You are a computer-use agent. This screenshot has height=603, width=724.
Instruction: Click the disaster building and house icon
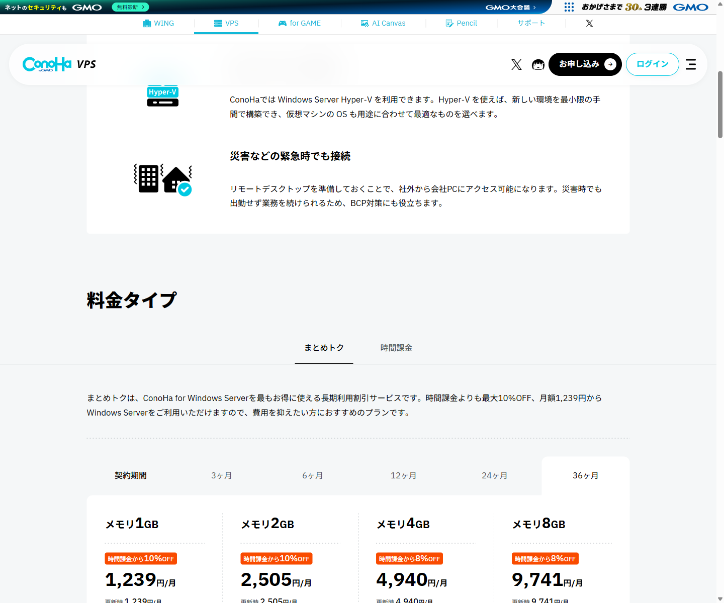162,179
